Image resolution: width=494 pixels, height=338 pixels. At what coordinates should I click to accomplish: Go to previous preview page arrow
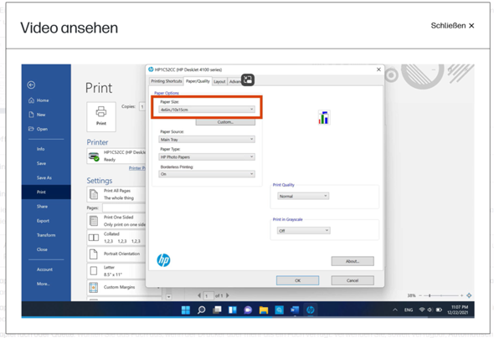pyautogui.click(x=199, y=295)
